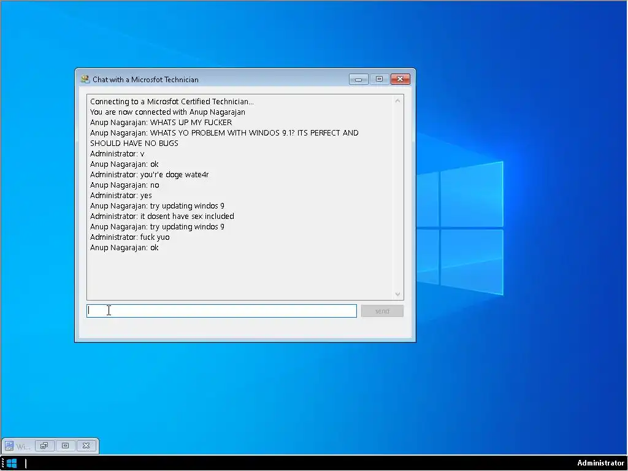628x471 pixels.
Task: Click the chat scrollbar up arrow
Action: click(x=397, y=101)
